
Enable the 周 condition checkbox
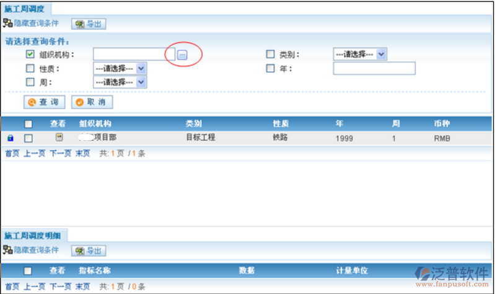click(x=30, y=82)
